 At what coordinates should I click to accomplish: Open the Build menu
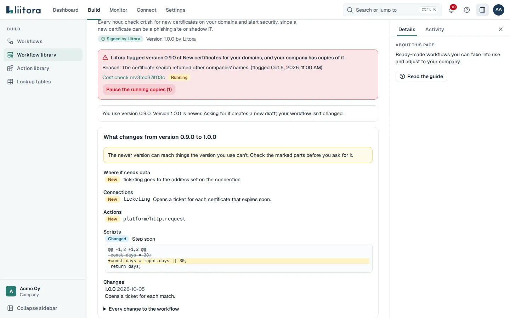94,10
